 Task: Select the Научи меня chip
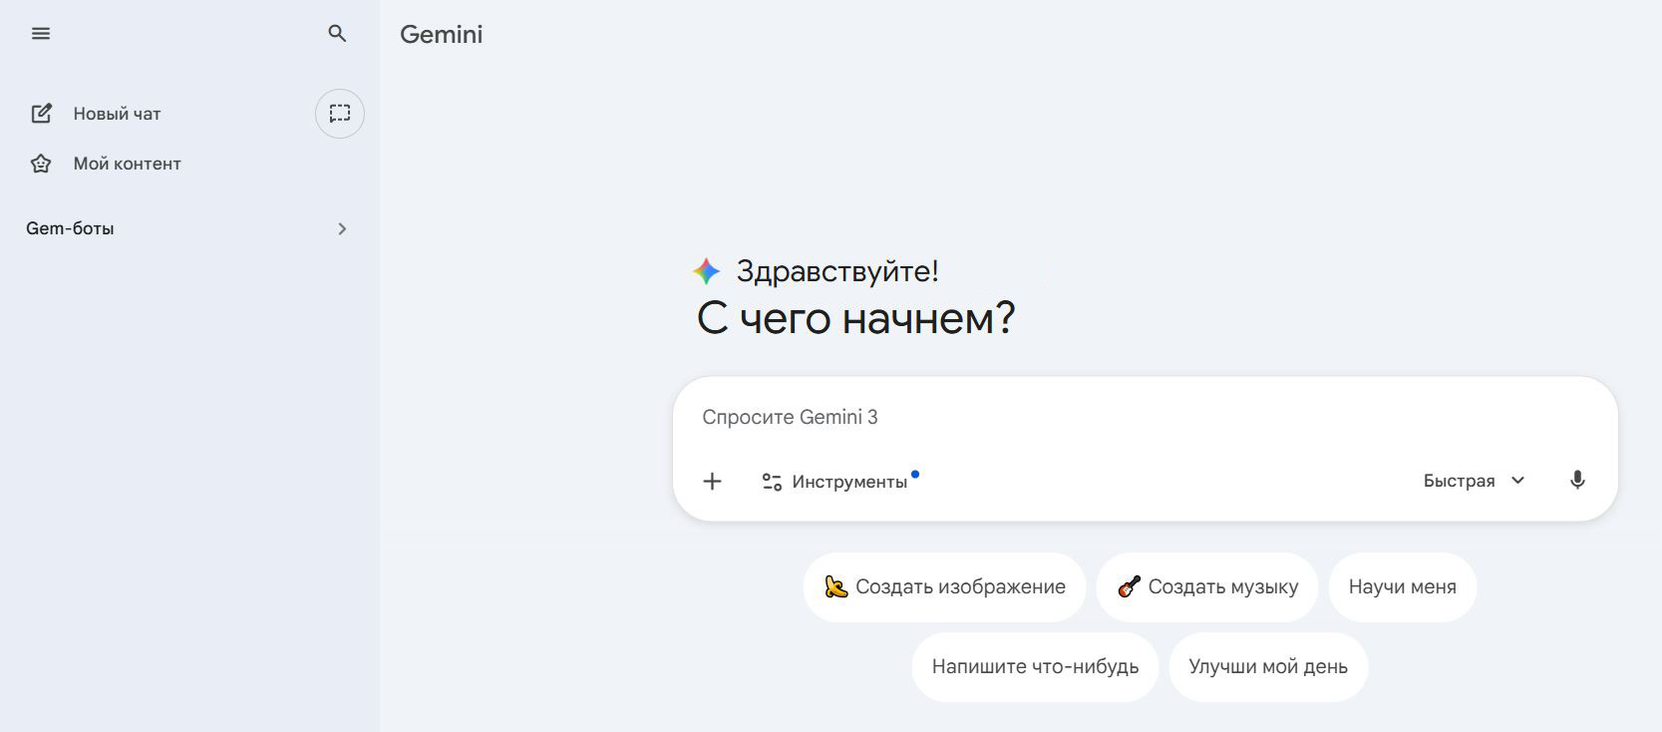(1402, 586)
